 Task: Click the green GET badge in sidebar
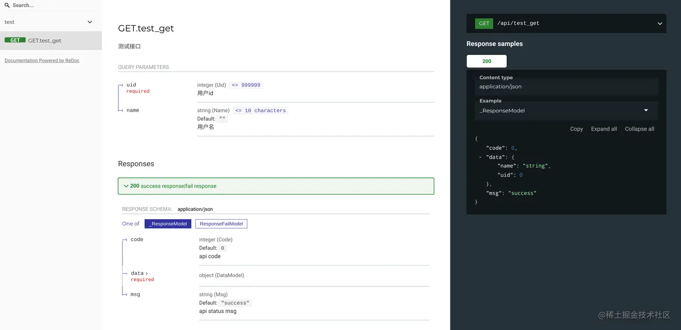tap(15, 40)
